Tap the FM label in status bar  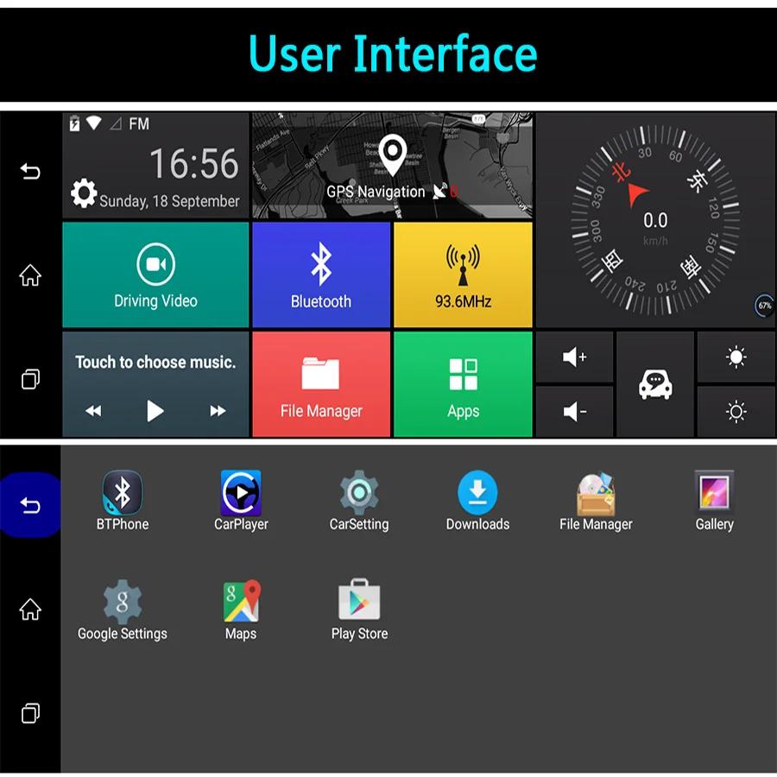[x=139, y=123]
